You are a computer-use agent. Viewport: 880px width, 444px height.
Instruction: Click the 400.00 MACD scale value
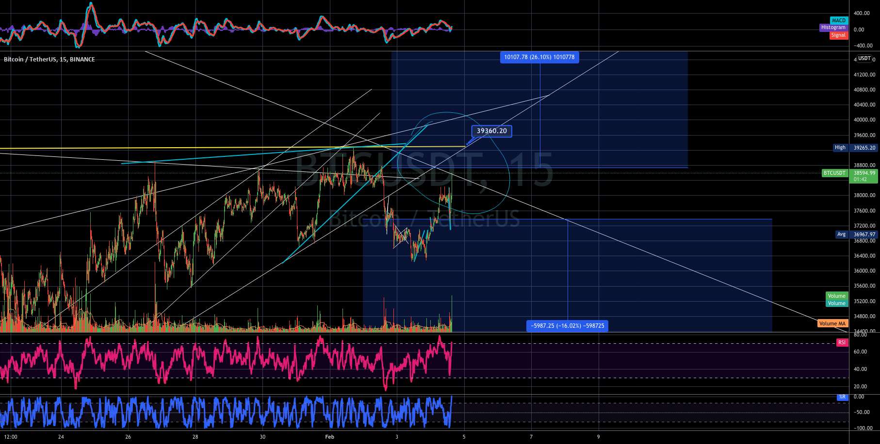[862, 14]
